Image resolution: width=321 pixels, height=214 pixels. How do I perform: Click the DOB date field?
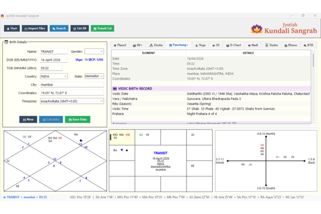point(54,60)
